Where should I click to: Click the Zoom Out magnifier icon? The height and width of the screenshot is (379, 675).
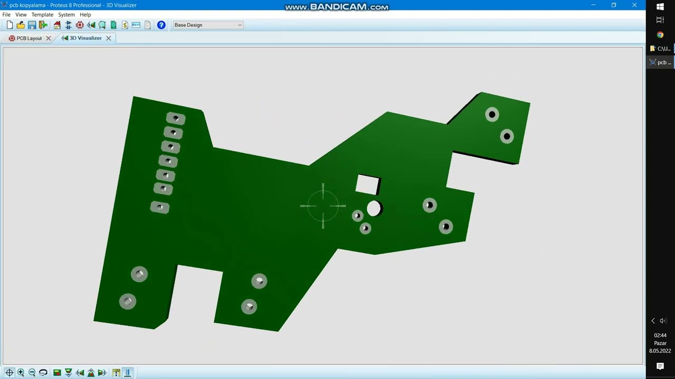(x=32, y=373)
